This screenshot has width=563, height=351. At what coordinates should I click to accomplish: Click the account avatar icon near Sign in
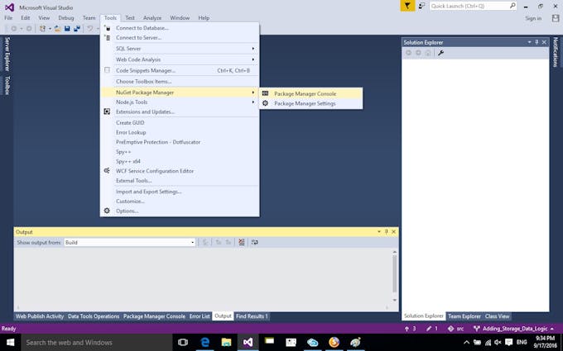(x=556, y=18)
